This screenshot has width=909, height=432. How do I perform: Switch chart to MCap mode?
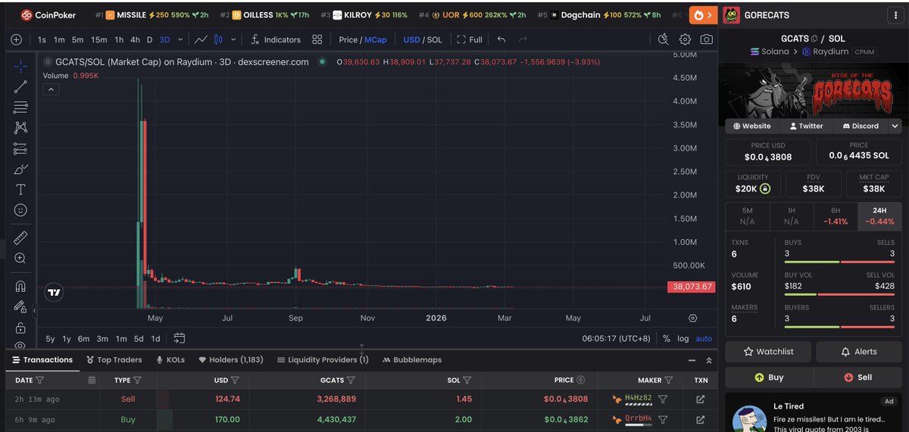click(375, 39)
